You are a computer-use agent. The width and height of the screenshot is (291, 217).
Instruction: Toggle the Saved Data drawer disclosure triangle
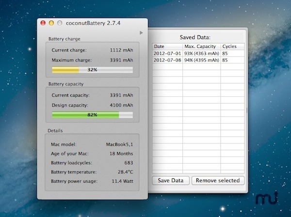click(141, 33)
